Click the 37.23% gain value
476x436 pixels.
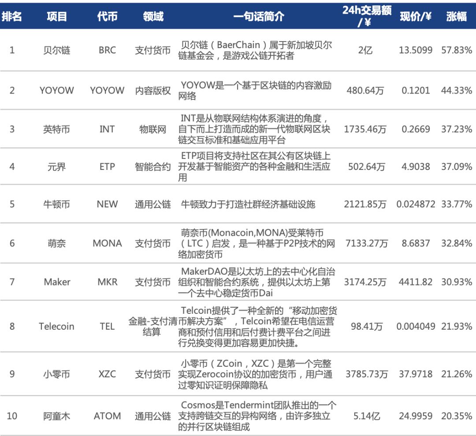(x=457, y=129)
